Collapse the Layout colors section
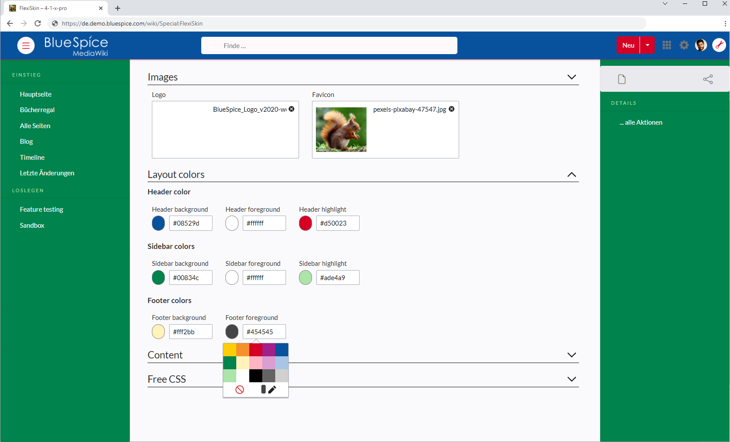This screenshot has height=442, width=730. 572,174
